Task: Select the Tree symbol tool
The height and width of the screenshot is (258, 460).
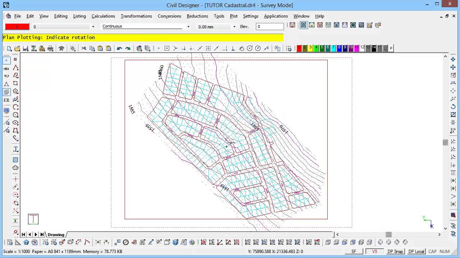Action: pyautogui.click(x=6, y=68)
